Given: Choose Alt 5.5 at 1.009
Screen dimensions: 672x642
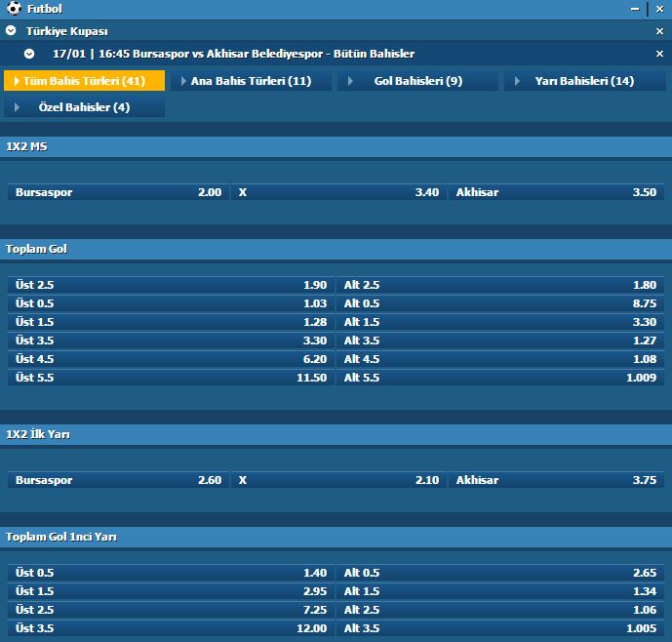Looking at the screenshot, I should (x=500, y=378).
